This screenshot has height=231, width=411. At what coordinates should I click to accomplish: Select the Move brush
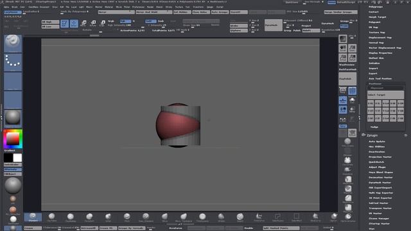click(164, 217)
